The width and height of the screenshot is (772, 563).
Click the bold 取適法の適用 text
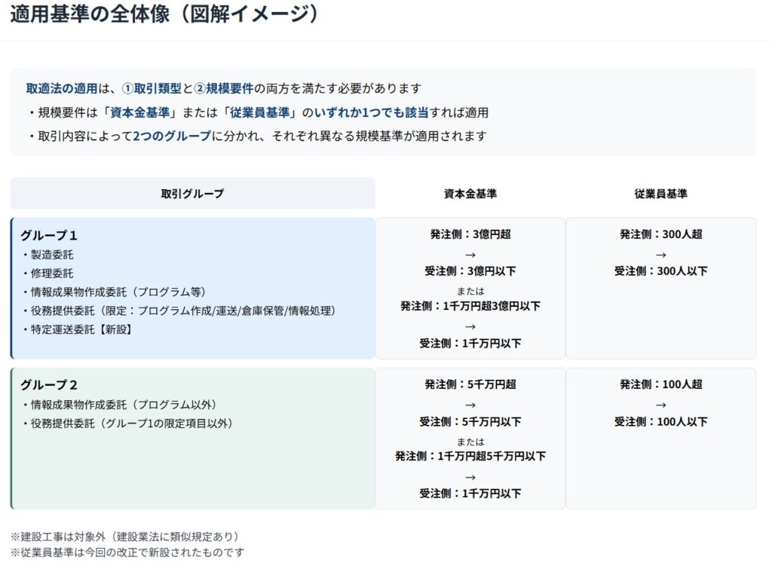[x=62, y=88]
